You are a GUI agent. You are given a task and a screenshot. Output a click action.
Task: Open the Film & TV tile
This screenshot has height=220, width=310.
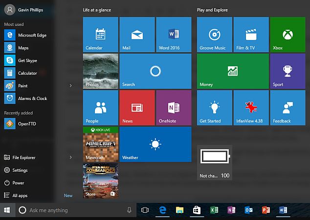click(x=251, y=35)
